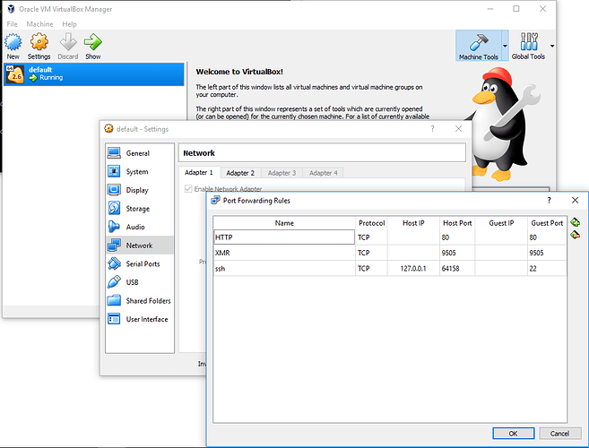Switch to the Adapter 2 tab
This screenshot has width=589, height=448.
coord(240,173)
